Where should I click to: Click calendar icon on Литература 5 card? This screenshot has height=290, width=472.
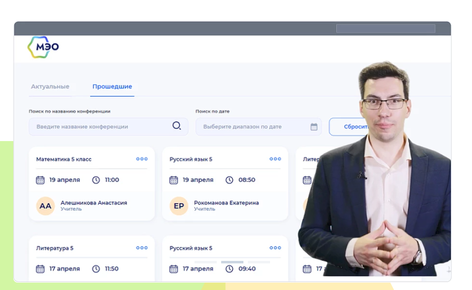click(40, 269)
